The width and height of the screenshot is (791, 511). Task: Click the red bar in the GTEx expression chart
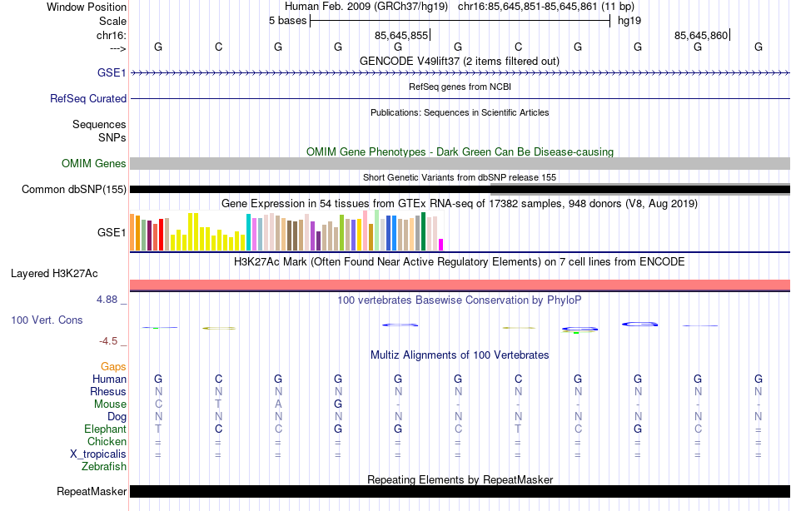tap(161, 235)
